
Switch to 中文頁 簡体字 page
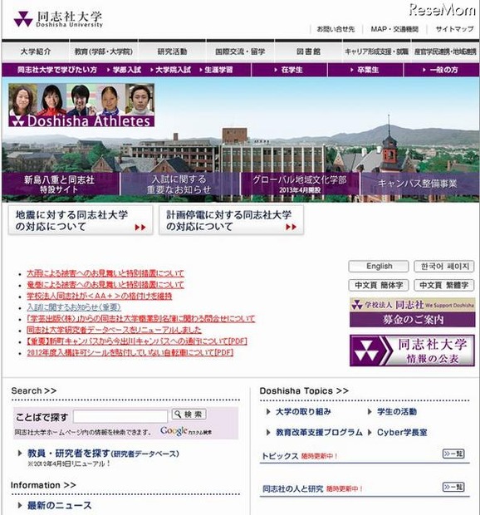pos(379,285)
